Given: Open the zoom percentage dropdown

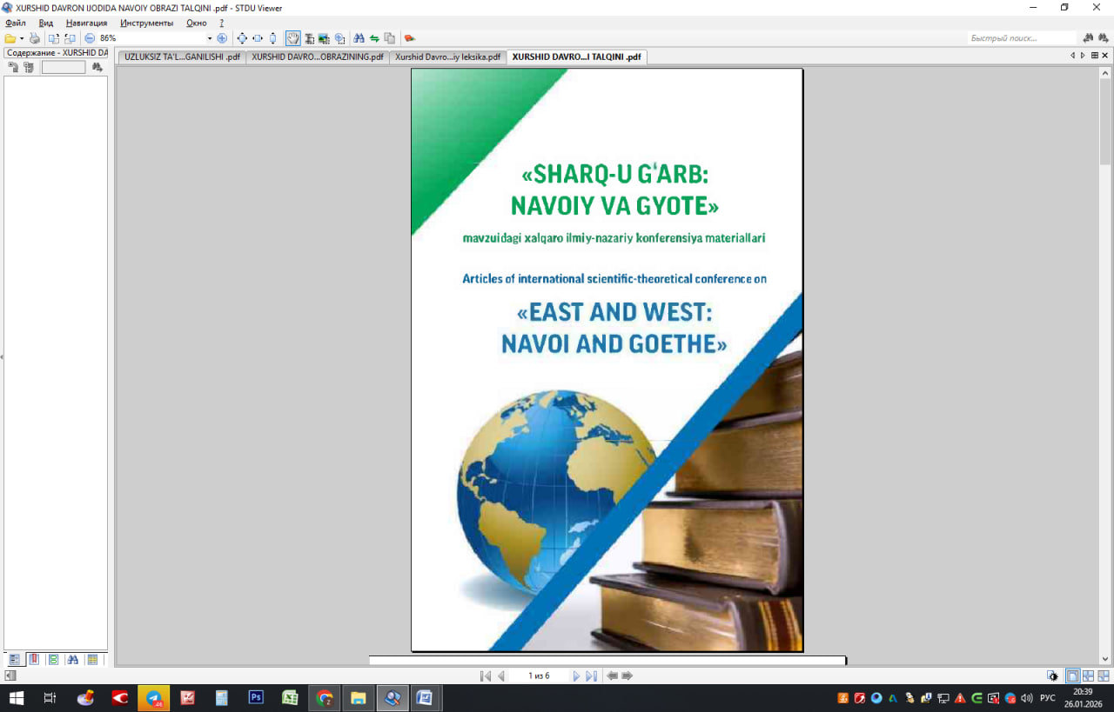Looking at the screenshot, I should [x=210, y=38].
